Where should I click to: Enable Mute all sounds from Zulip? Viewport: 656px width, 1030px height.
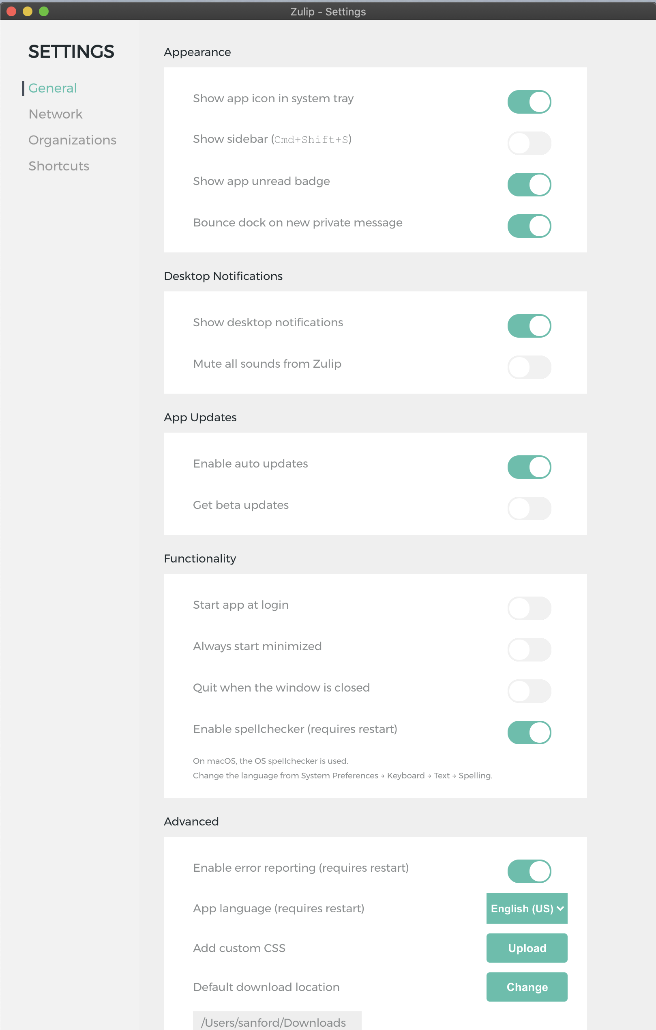point(529,367)
